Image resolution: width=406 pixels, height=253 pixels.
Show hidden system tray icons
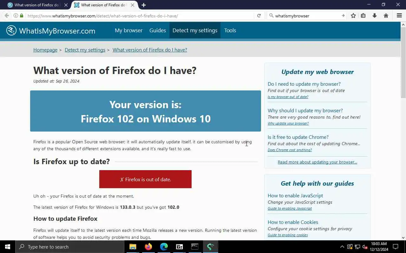pos(342,247)
